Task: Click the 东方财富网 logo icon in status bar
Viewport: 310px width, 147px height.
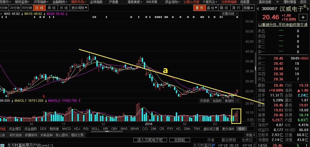Action: [214, 145]
